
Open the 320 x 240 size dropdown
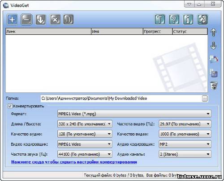[85, 124]
